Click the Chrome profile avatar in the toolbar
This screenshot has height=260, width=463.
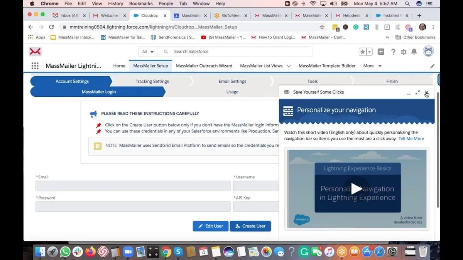[x=422, y=27]
